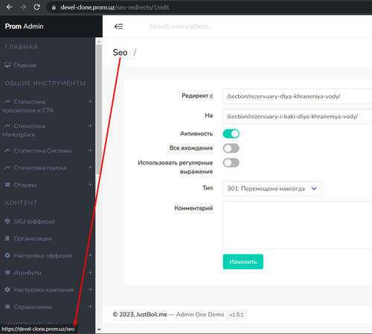This screenshot has height=334, width=372.
Task: Click list icon beside Справочники
Action: click(x=7, y=306)
